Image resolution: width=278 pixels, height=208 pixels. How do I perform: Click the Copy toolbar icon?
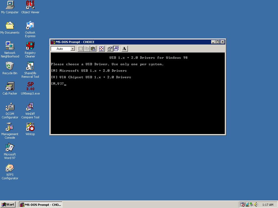coord(87,49)
